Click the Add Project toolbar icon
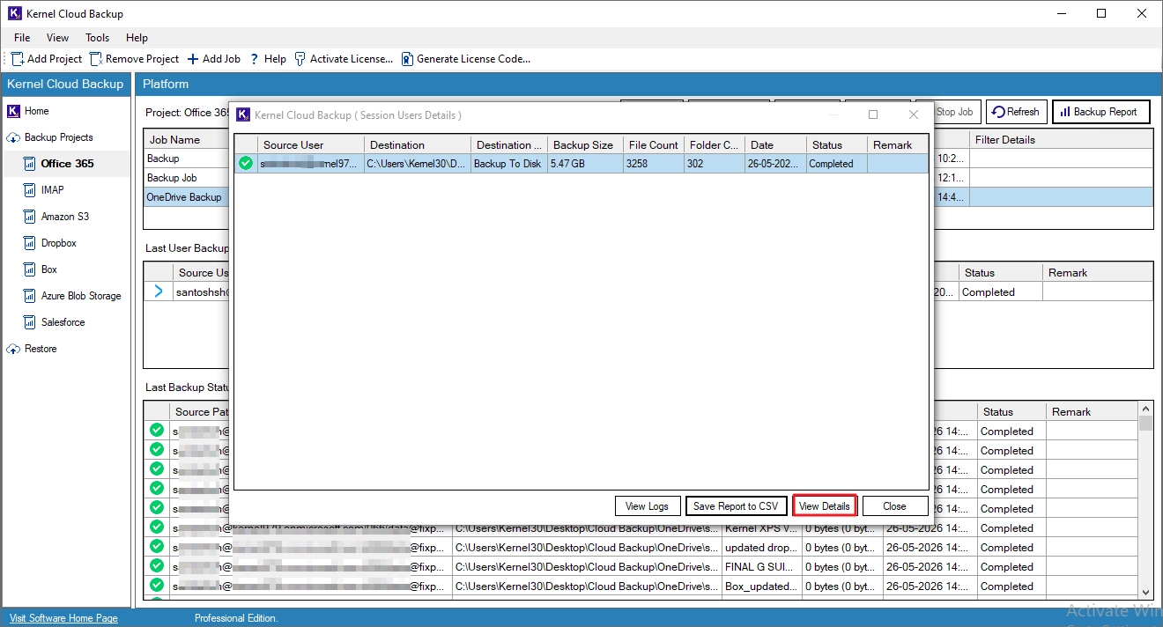The image size is (1163, 627). [18, 59]
